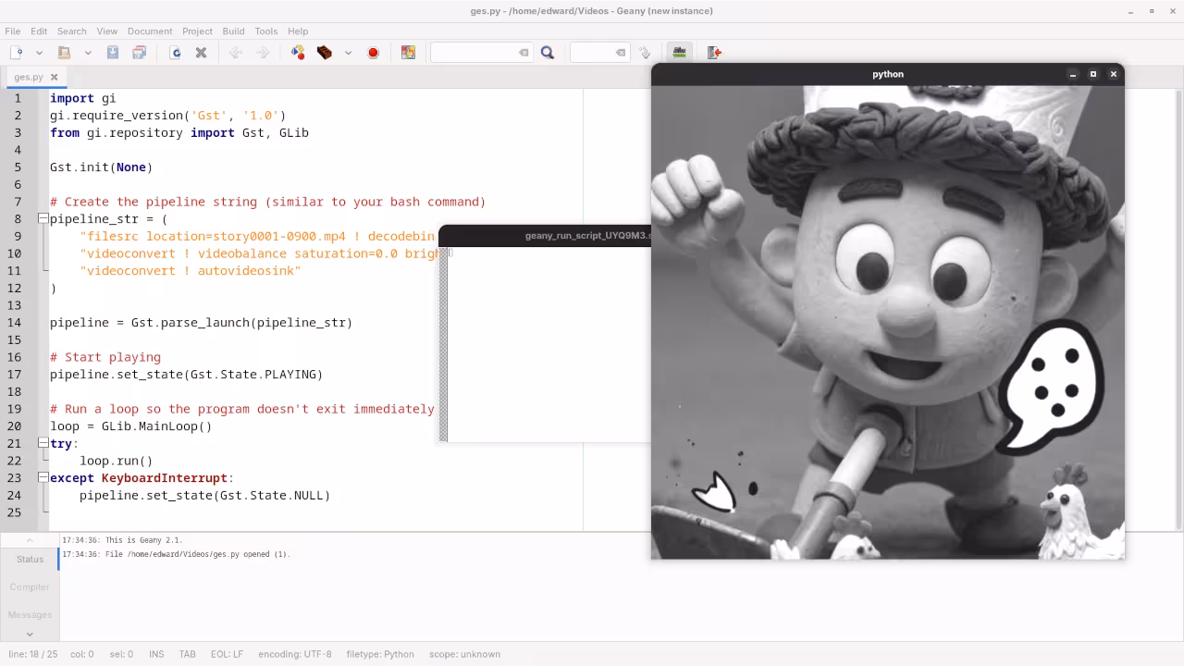
Task: Collapse the message window with the chevron
Action: [x=29, y=539]
